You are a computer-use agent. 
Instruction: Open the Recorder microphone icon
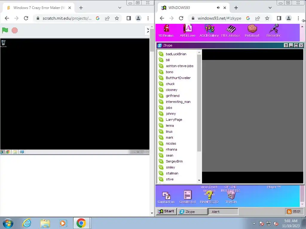(x=274, y=31)
